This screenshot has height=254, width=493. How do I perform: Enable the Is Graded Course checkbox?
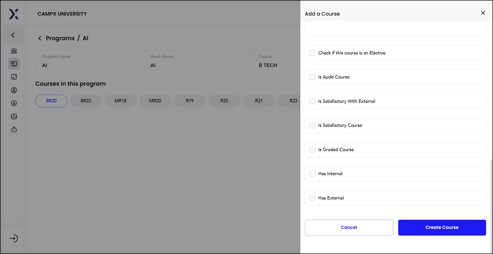[x=312, y=150]
